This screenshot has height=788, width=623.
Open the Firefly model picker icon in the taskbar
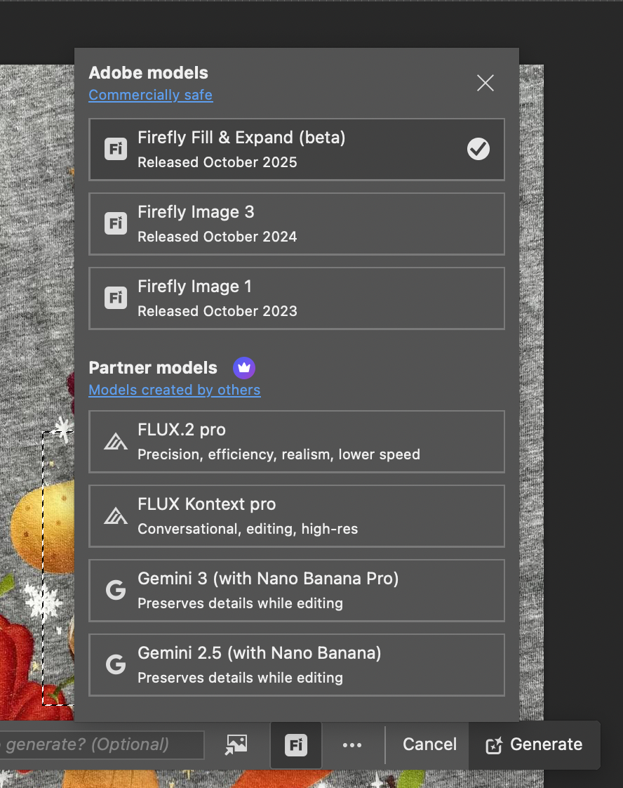295,745
